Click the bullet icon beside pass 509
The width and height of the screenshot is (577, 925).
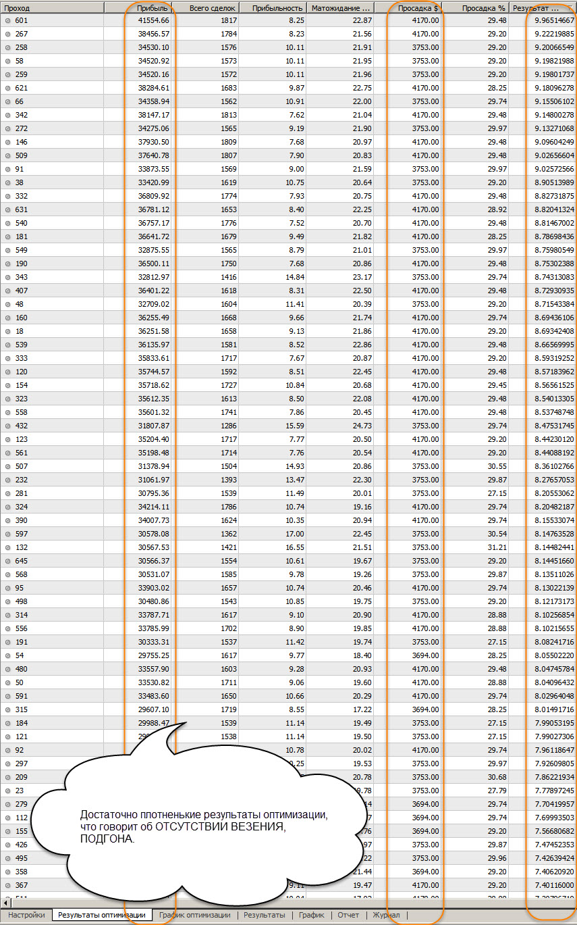coord(7,155)
